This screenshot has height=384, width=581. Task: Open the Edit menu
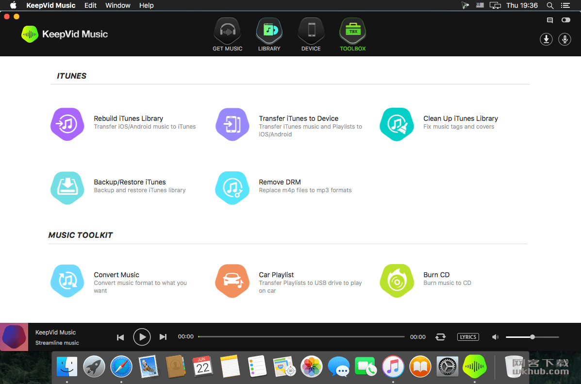click(x=90, y=5)
